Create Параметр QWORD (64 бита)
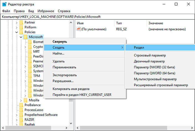The width and height of the screenshot is (195, 131). [x=160, y=73]
